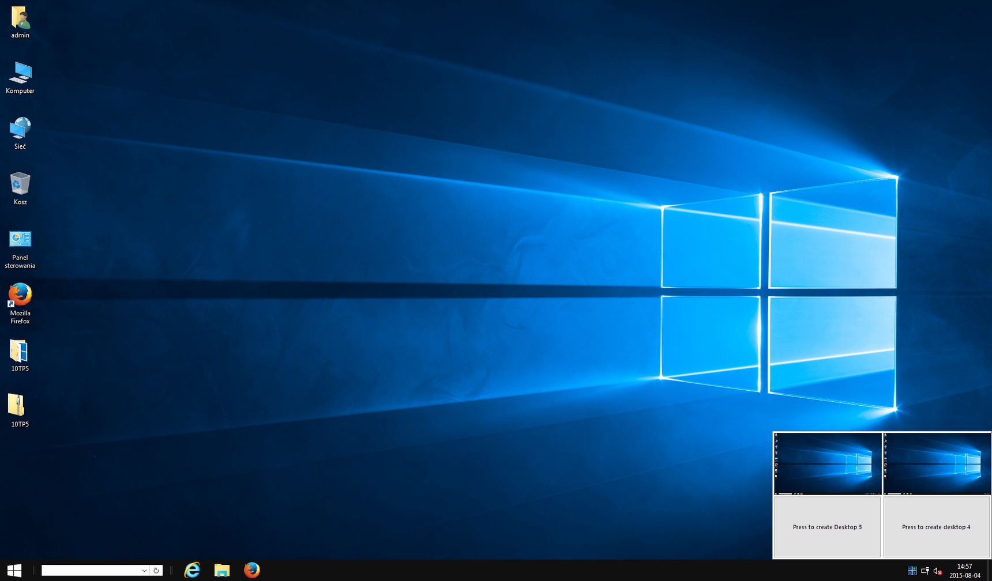
Task: Switch to the first desktop thumbnail
Action: click(828, 463)
